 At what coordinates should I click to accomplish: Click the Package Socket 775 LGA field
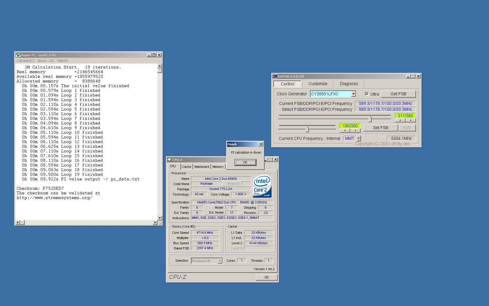click(x=221, y=189)
